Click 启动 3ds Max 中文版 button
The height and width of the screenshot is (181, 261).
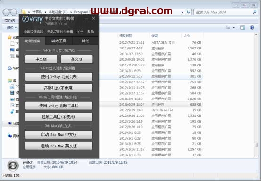click(x=59, y=134)
